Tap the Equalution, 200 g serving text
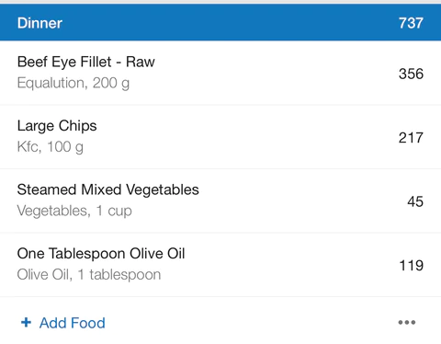The width and height of the screenshot is (441, 344). (x=73, y=83)
